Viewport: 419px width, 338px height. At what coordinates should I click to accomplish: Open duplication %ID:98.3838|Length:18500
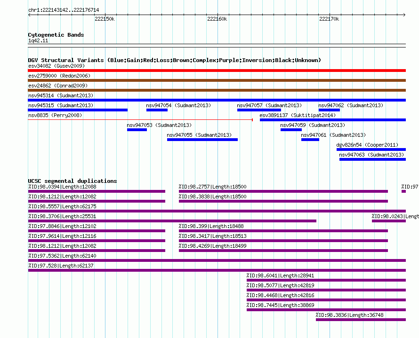(x=283, y=201)
